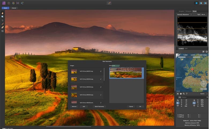Screen dimensions: 224x129
Task: Click the mirror view icon at top right
Action: 205,3
